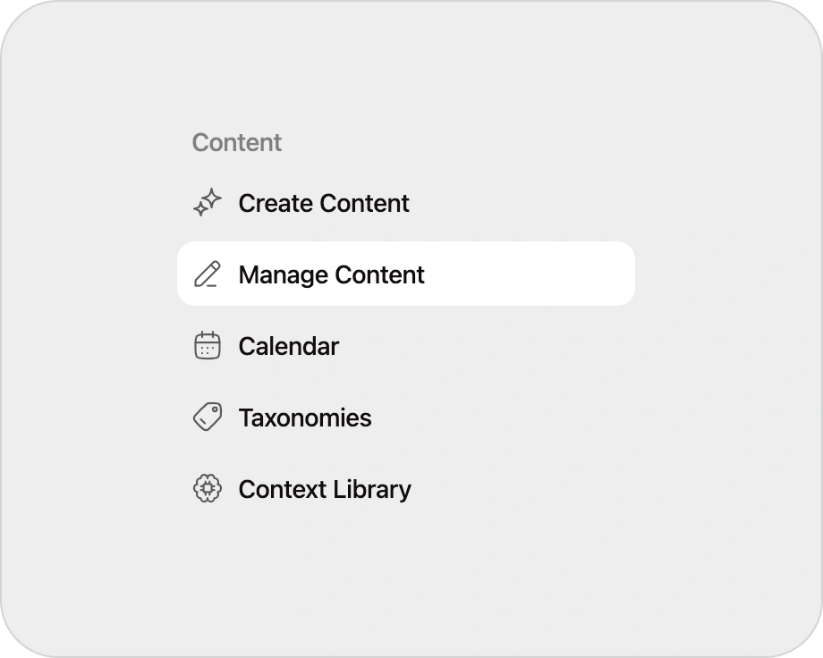Click the tag icon beside Taxonomies
823x658 pixels.
coord(208,418)
